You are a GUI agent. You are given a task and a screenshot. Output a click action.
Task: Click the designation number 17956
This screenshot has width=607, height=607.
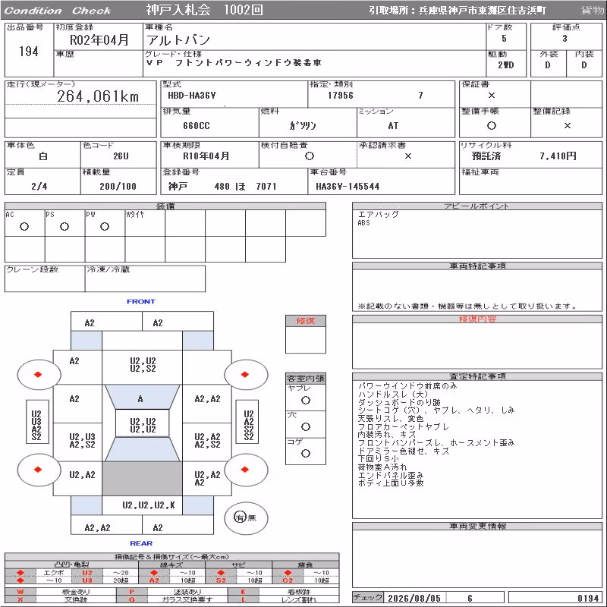point(340,96)
